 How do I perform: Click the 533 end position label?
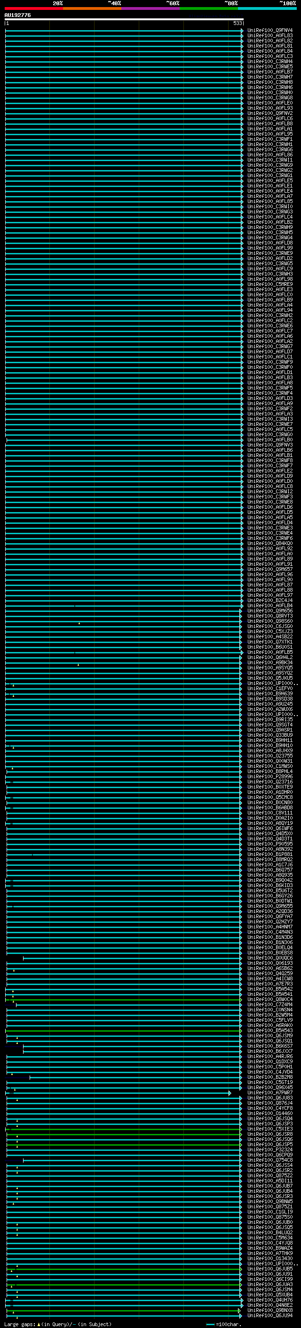(x=237, y=23)
